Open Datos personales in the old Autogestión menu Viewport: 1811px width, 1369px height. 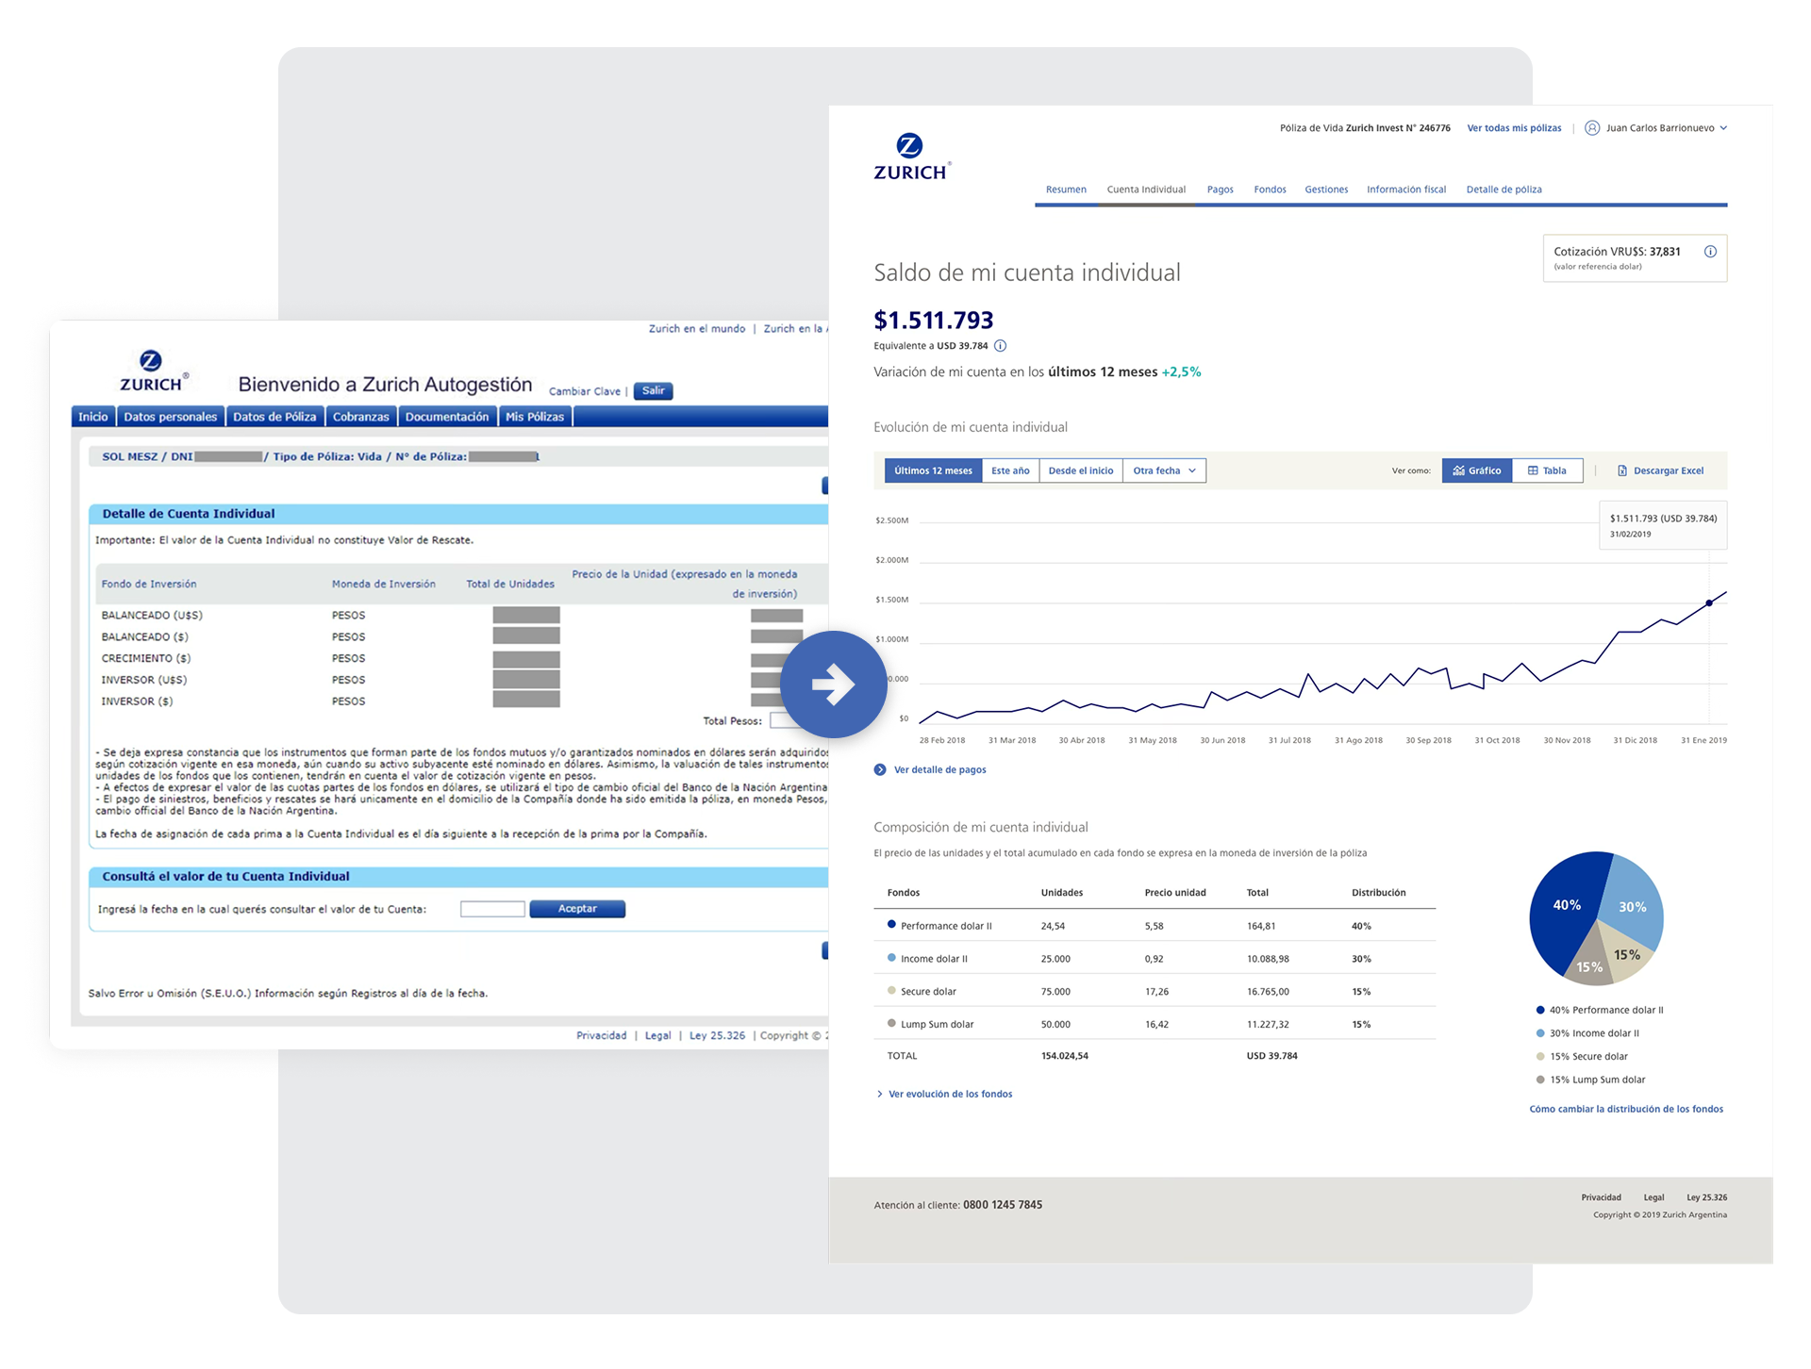pos(171,417)
